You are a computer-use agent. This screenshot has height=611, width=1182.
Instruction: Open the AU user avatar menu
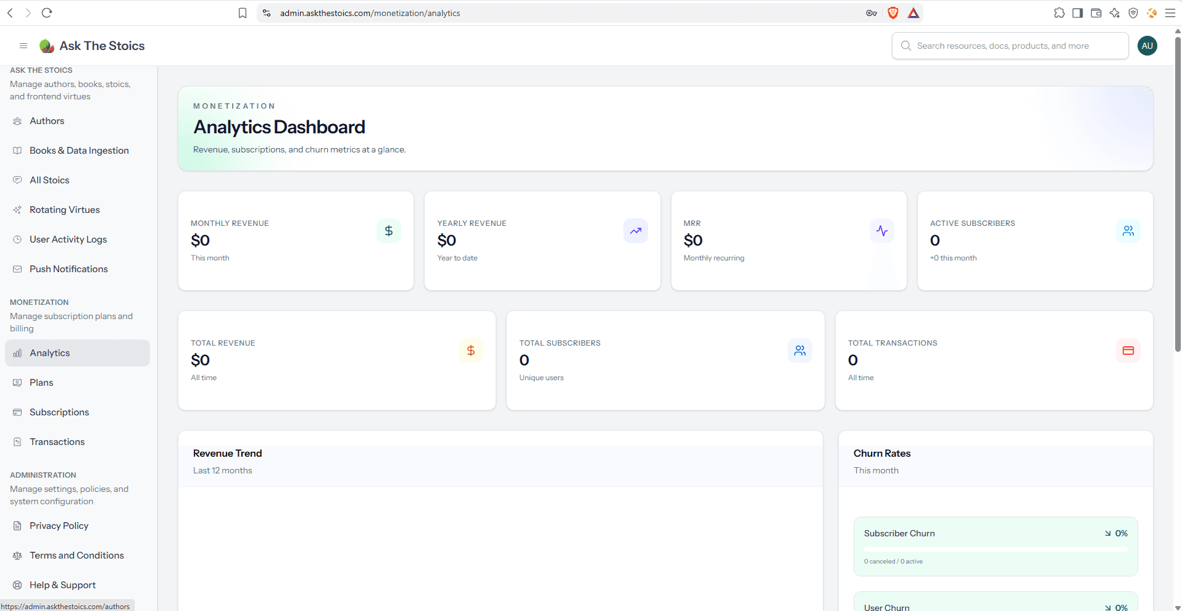point(1147,46)
